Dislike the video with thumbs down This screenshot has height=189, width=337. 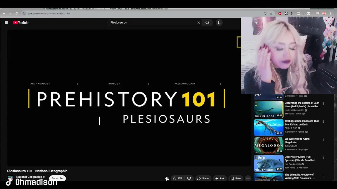[x=189, y=178]
